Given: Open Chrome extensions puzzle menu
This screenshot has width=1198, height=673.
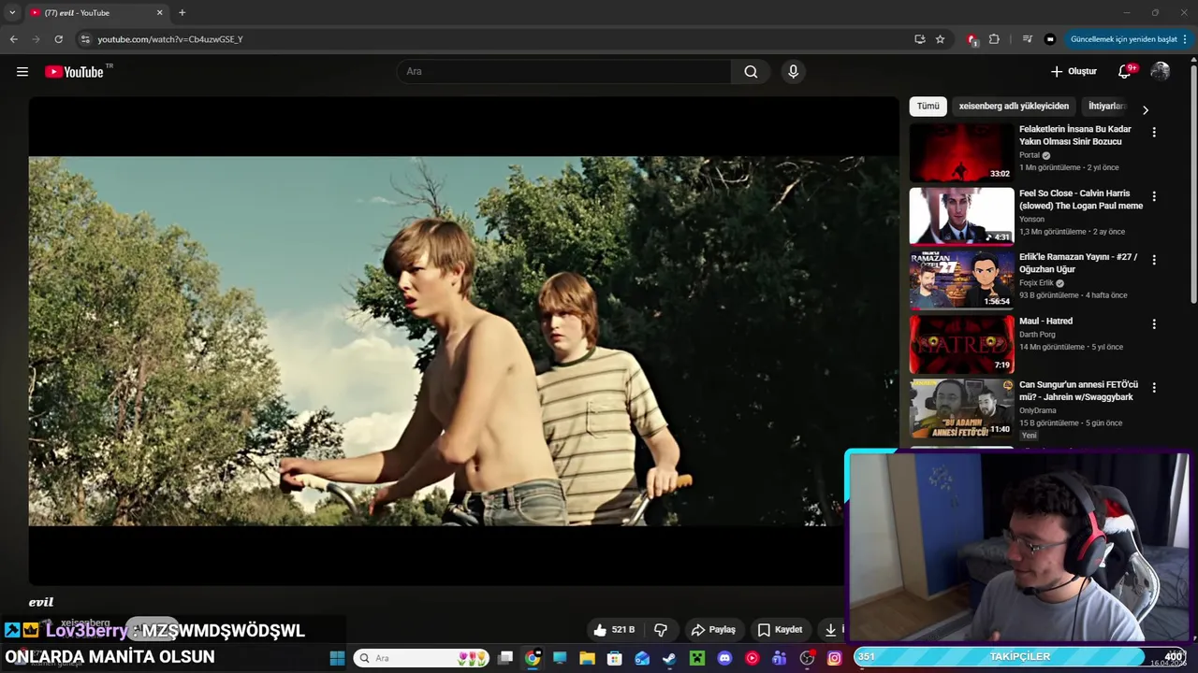Looking at the screenshot, I should pos(994,39).
